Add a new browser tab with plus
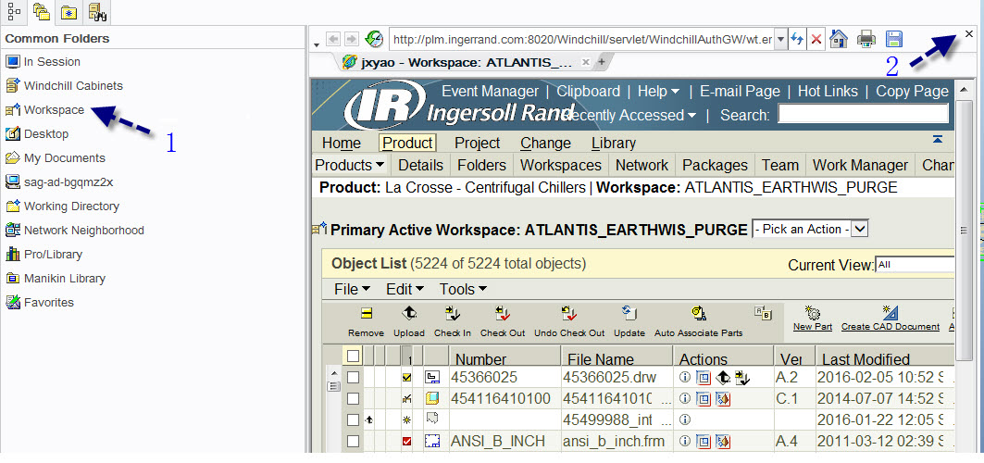 coord(601,62)
